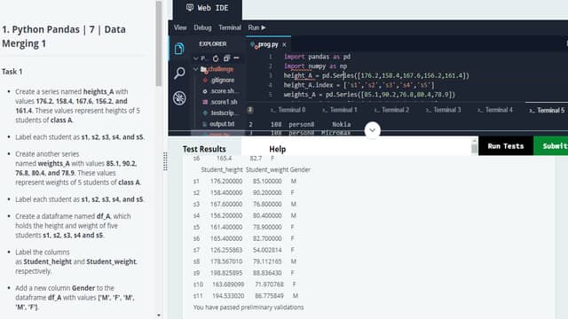Click terminal output row person8 Nokia
Viewport: 568px width, 319px height.
300,124
